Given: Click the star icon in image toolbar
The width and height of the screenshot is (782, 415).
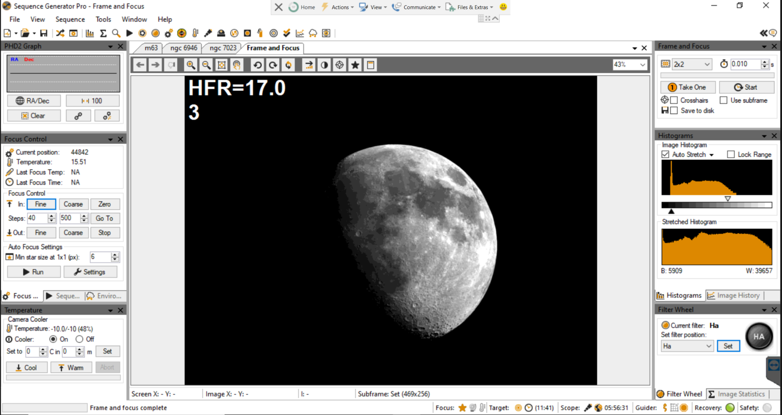Looking at the screenshot, I should click(355, 65).
